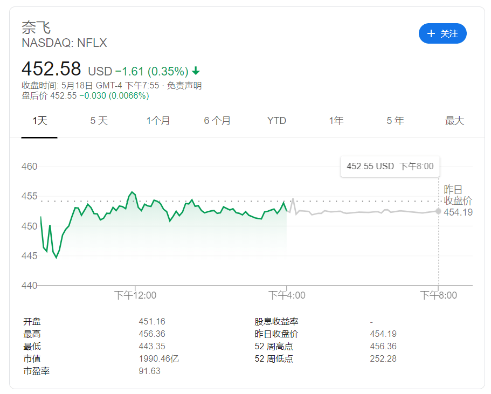The image size is (491, 394).
Task: Select the 1天 time range tab
Action: tap(40, 121)
